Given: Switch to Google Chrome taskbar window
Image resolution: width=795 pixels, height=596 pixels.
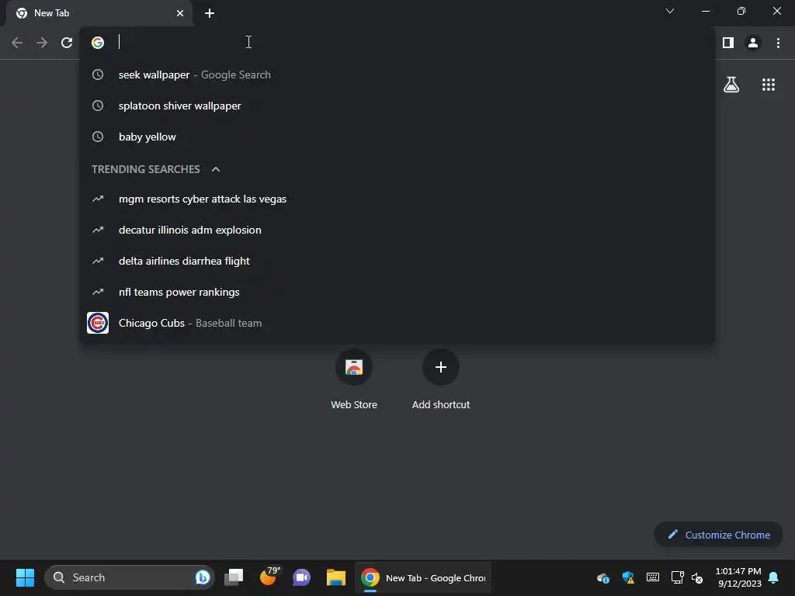Looking at the screenshot, I should point(423,577).
